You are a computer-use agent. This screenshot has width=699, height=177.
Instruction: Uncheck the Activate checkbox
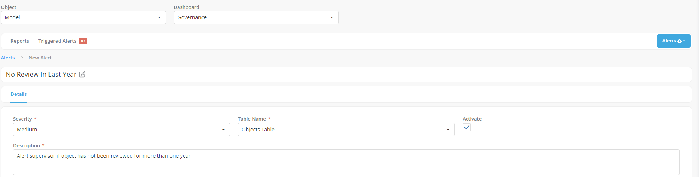coord(467,127)
